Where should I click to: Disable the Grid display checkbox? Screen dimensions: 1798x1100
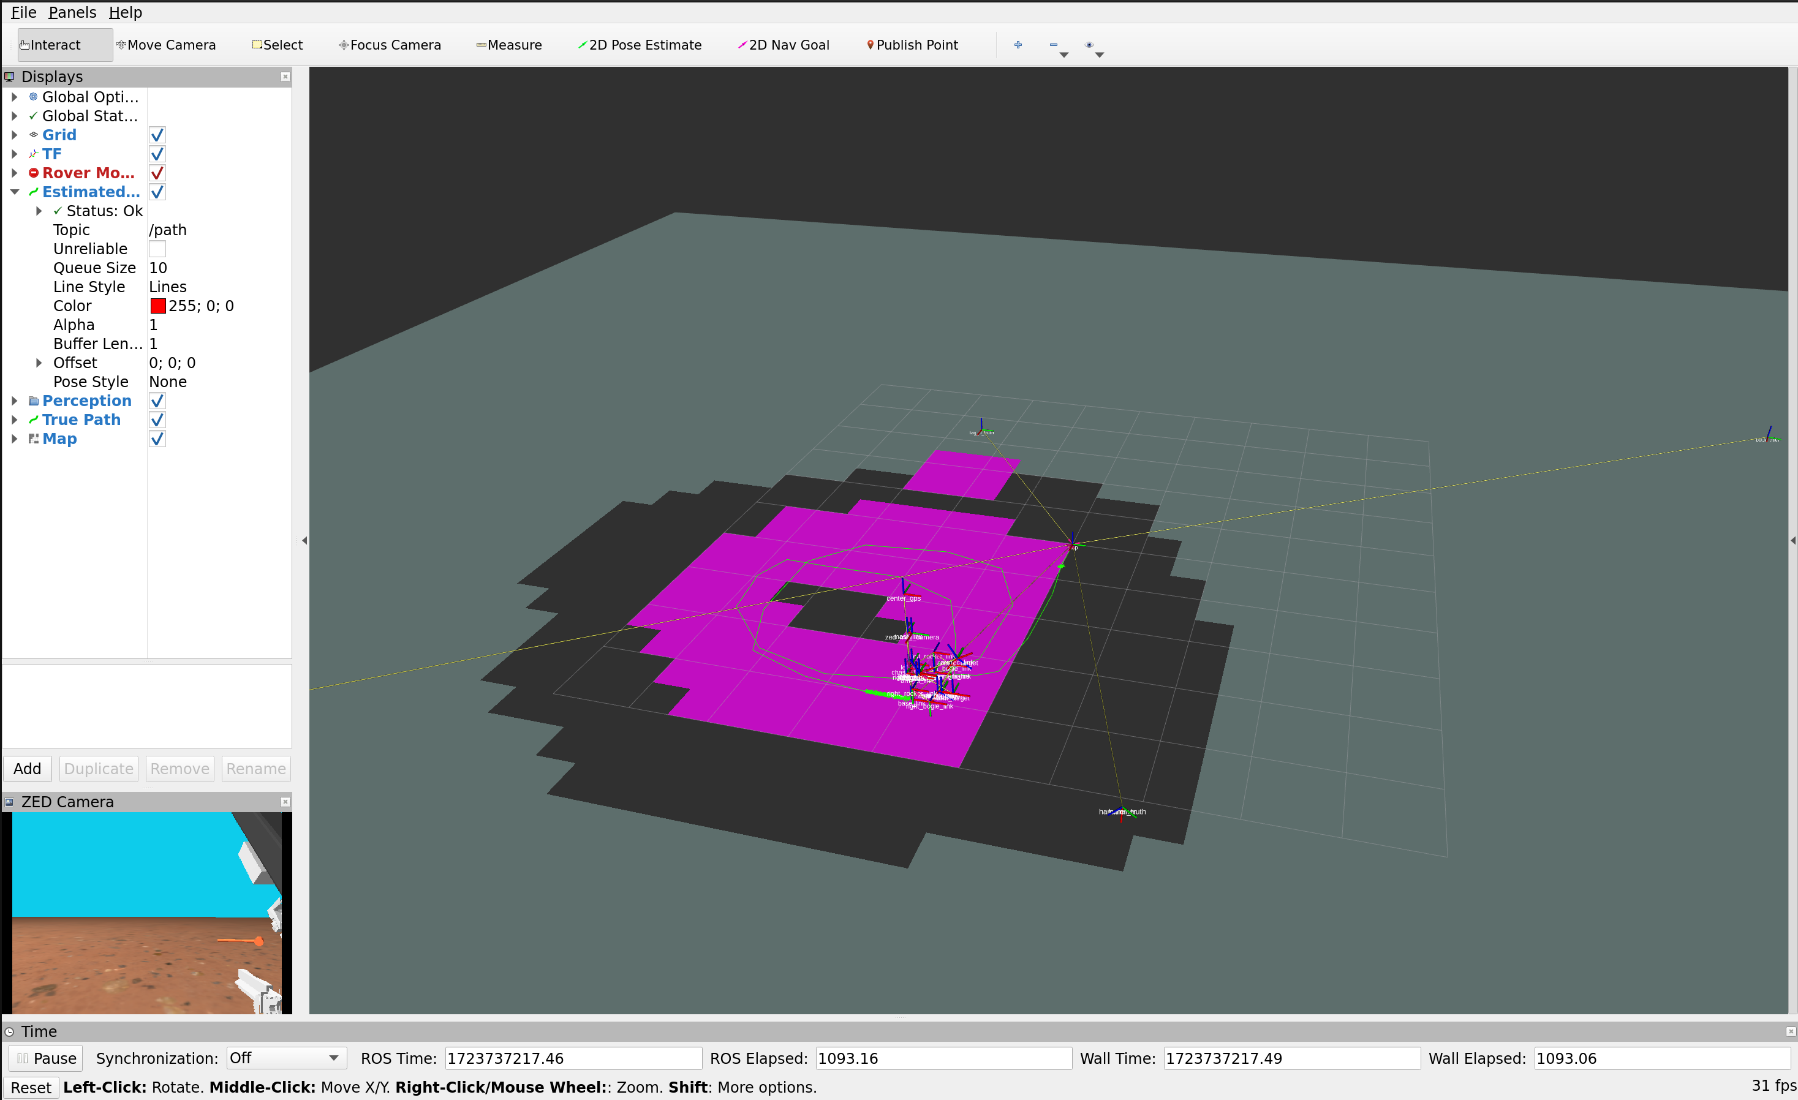pyautogui.click(x=157, y=135)
